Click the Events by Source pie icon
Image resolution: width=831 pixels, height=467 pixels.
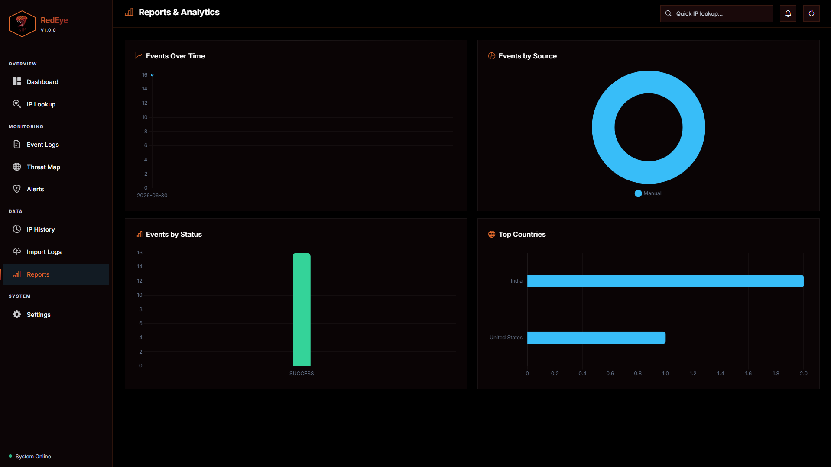492,56
